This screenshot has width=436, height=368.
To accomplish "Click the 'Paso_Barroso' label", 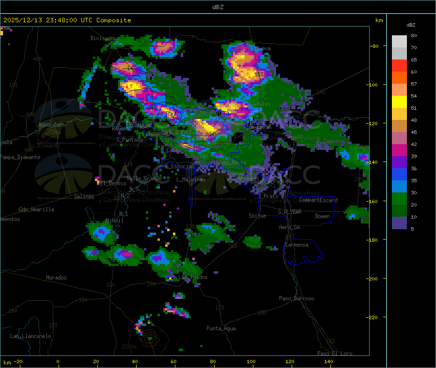I will pos(296,298).
